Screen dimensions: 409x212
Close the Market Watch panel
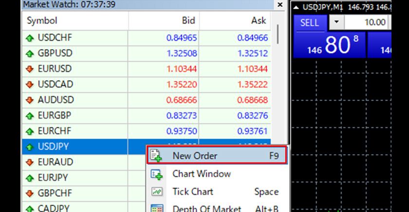[x=279, y=5]
